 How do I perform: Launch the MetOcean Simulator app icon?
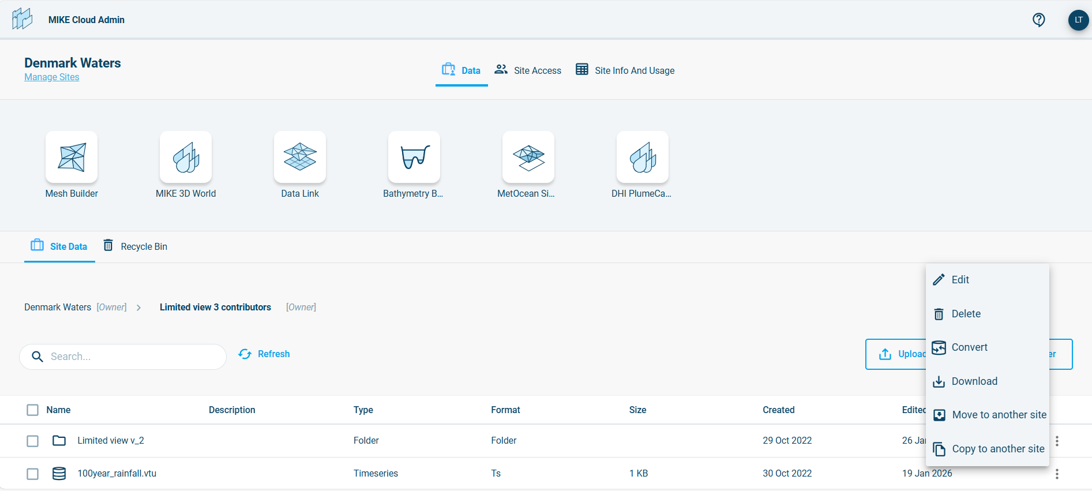point(528,158)
